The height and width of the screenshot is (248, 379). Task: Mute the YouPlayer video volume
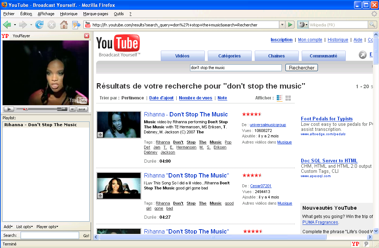tap(72, 109)
